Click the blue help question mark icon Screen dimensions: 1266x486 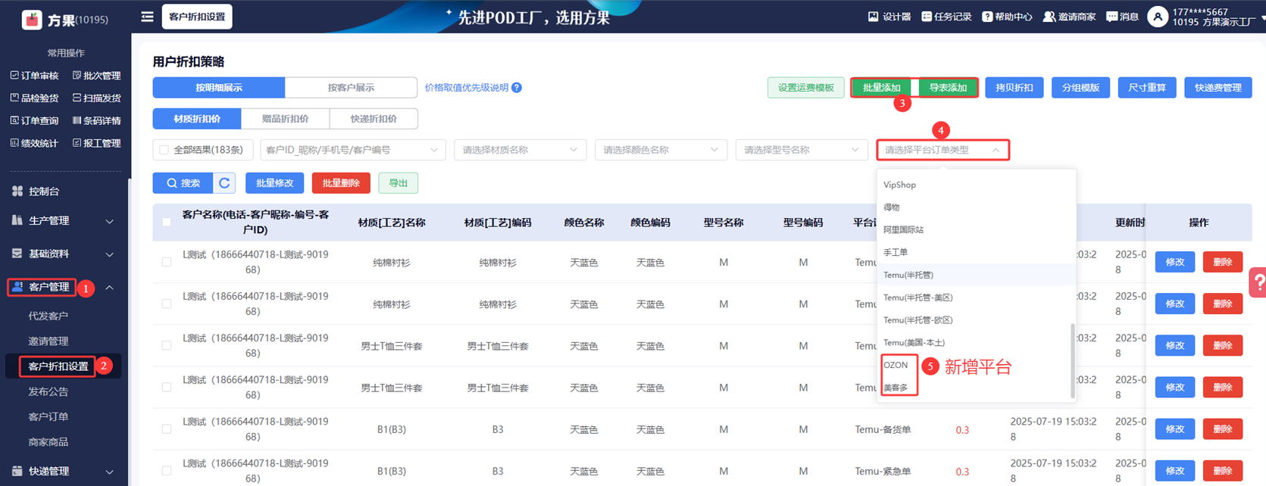(x=517, y=88)
